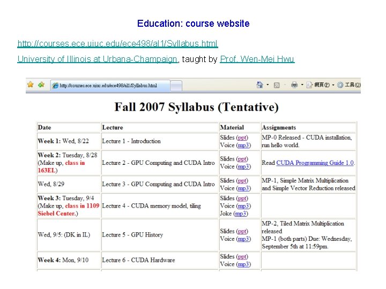Click the empty new tab button
This screenshot has width=386, height=289.
coord(176,86)
